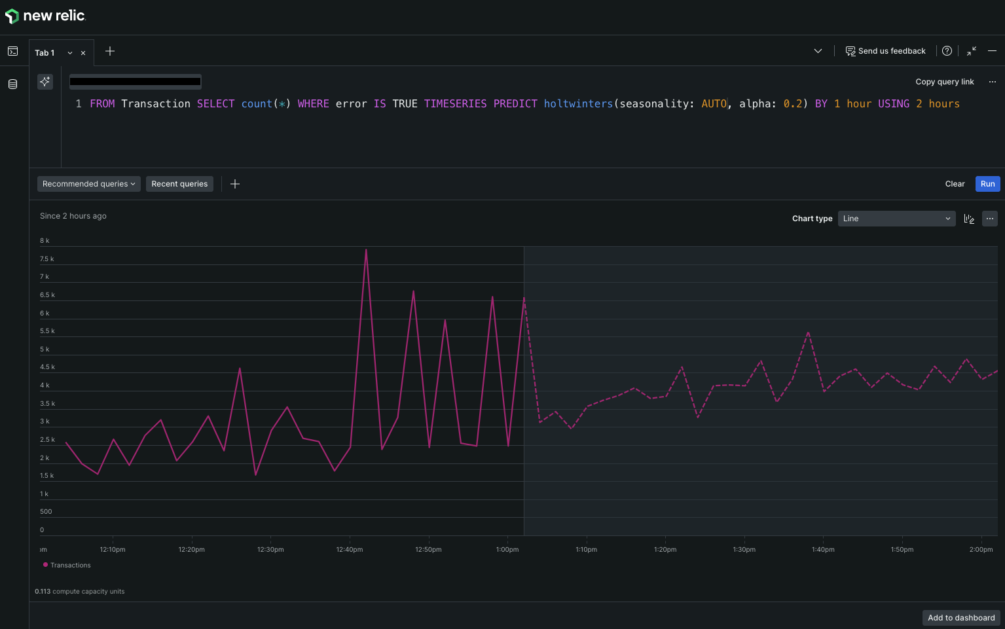Click the AI sparkle assistant icon
This screenshot has height=629, width=1005.
[x=45, y=82]
